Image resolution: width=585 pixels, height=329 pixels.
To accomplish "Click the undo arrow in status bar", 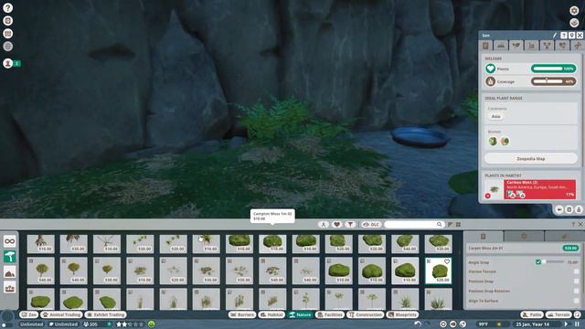I will tap(418, 324).
